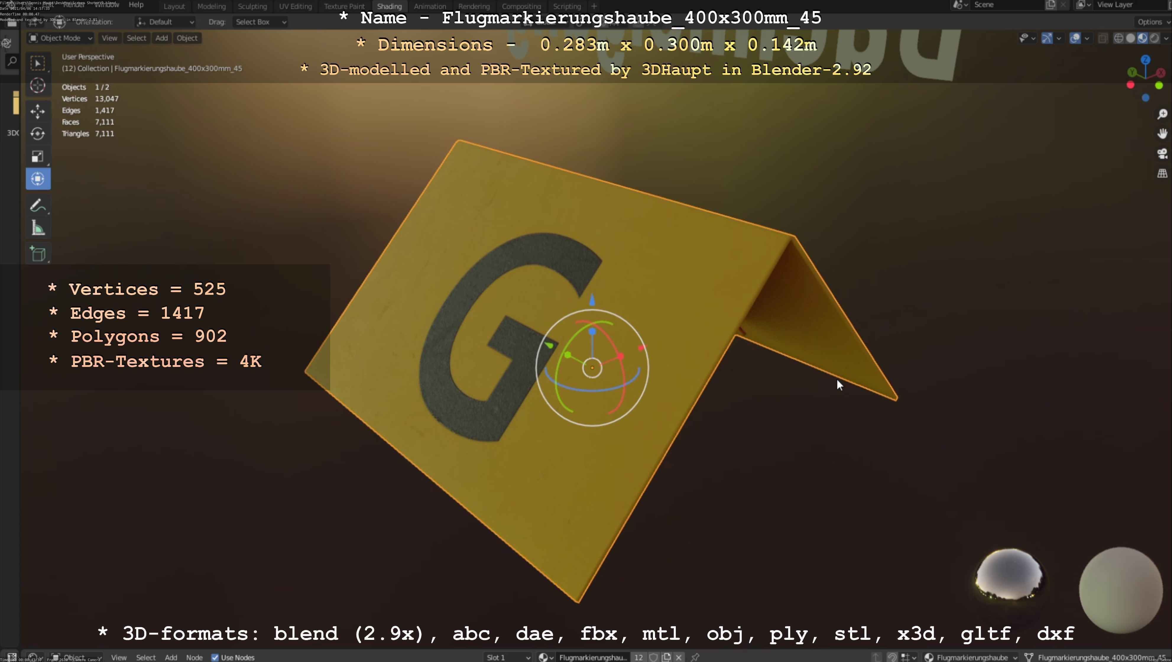Viewport: 1172px width, 662px height.
Task: Toggle viewport overlays button
Action: click(1075, 38)
